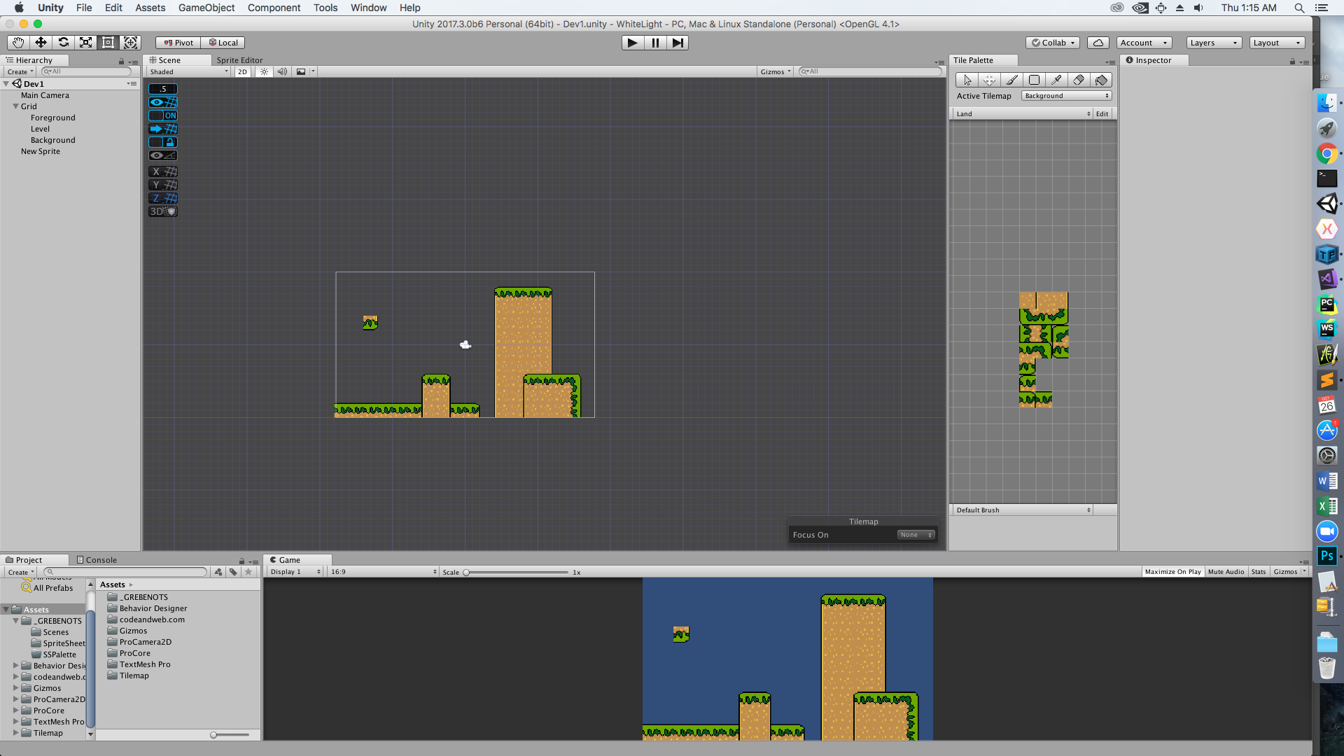Open the Land palette dropdown

click(x=1022, y=113)
